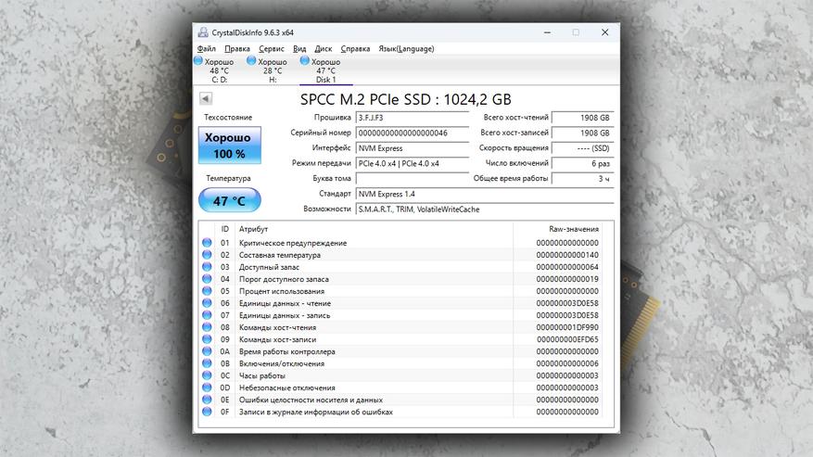Screen dimensions: 813x457
Task: Click status icon of attribute 0B Включения/отключения
Action: pos(207,363)
